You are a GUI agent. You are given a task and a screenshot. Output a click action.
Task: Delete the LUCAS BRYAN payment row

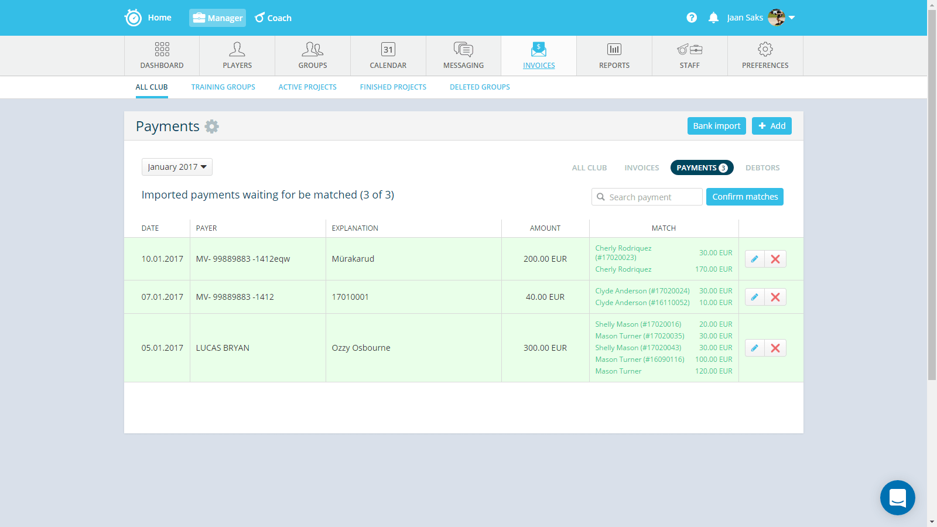[775, 348]
